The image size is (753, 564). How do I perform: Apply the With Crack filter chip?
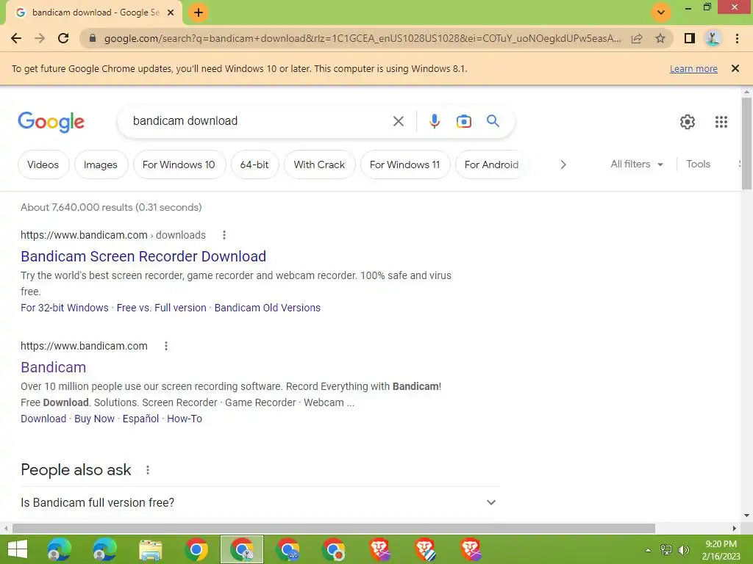[319, 164]
